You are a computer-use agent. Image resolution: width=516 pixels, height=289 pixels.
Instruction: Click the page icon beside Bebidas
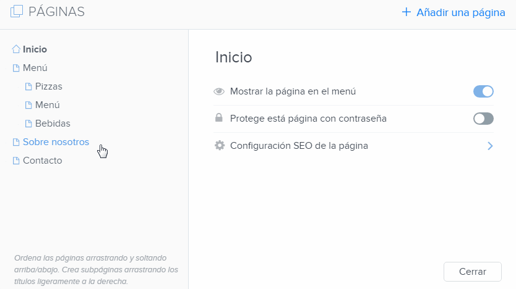(28, 124)
